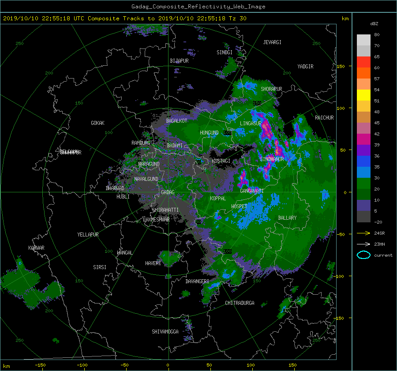Click the 150 km bottom axis tick
397x371 pixels.
click(x=292, y=365)
